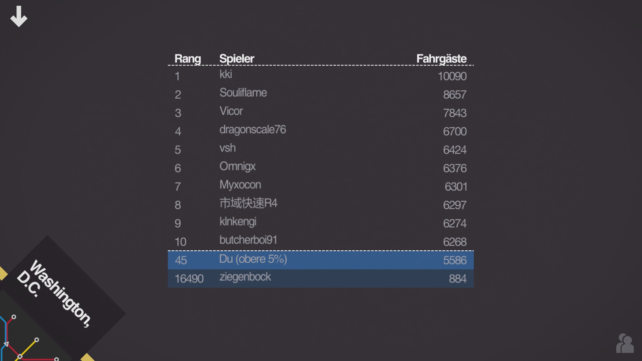Click the Spieler column header
This screenshot has width=642, height=361.
237,58
